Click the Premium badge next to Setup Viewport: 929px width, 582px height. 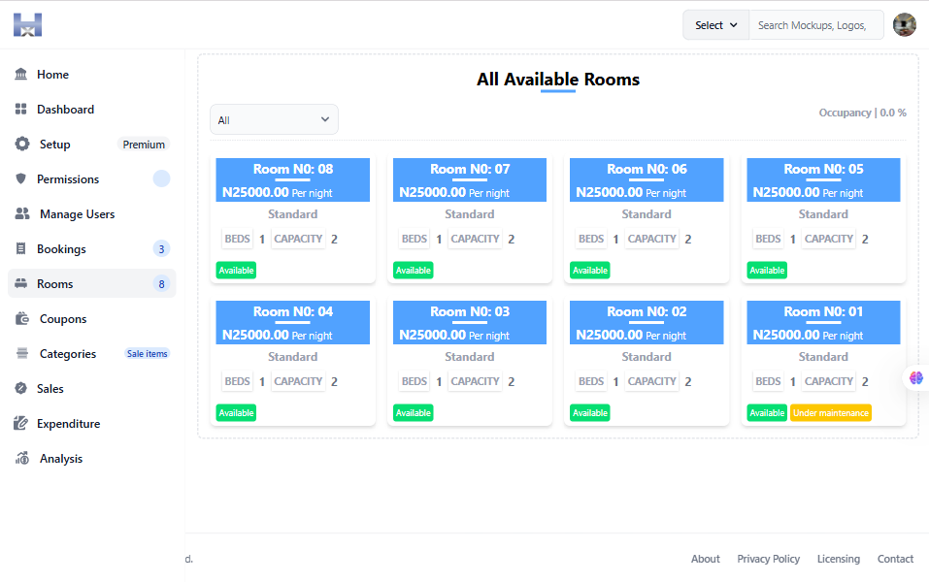144,145
